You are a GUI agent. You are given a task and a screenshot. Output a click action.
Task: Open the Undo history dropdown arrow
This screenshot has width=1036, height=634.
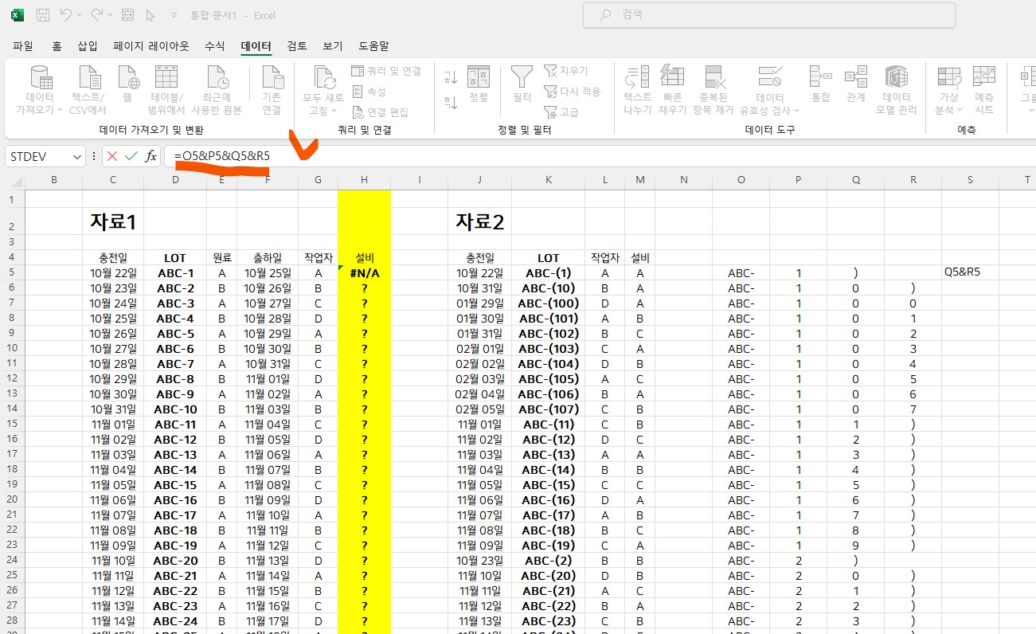click(80, 15)
